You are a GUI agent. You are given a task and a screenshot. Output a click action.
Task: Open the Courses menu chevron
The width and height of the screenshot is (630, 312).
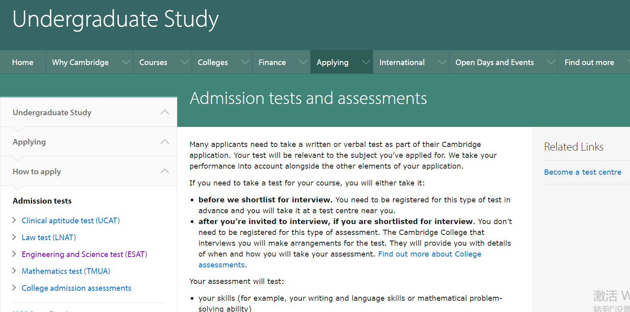click(184, 62)
